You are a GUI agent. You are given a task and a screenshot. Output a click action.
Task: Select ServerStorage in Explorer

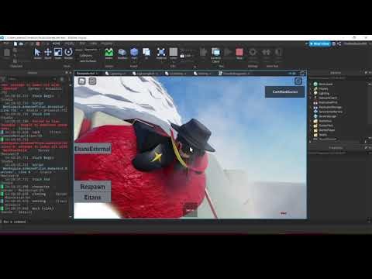(327, 116)
